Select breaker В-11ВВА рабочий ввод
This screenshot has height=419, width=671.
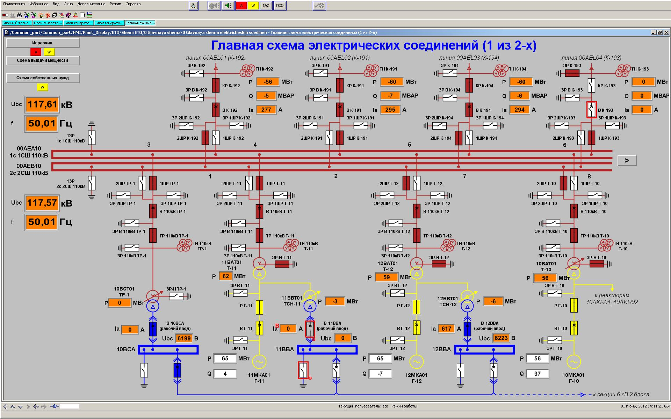pos(310,329)
